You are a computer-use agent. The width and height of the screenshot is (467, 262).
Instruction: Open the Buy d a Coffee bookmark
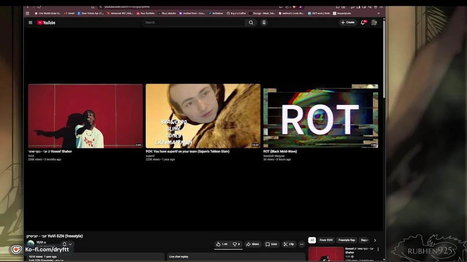236,13
